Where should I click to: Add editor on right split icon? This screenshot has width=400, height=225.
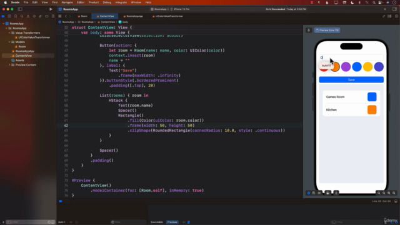click(396, 16)
